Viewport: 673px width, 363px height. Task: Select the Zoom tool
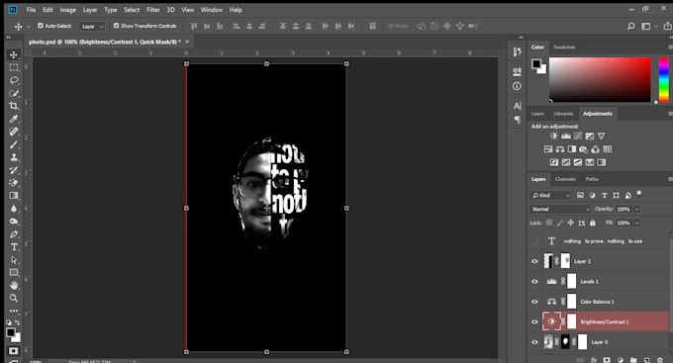pyautogui.click(x=14, y=298)
